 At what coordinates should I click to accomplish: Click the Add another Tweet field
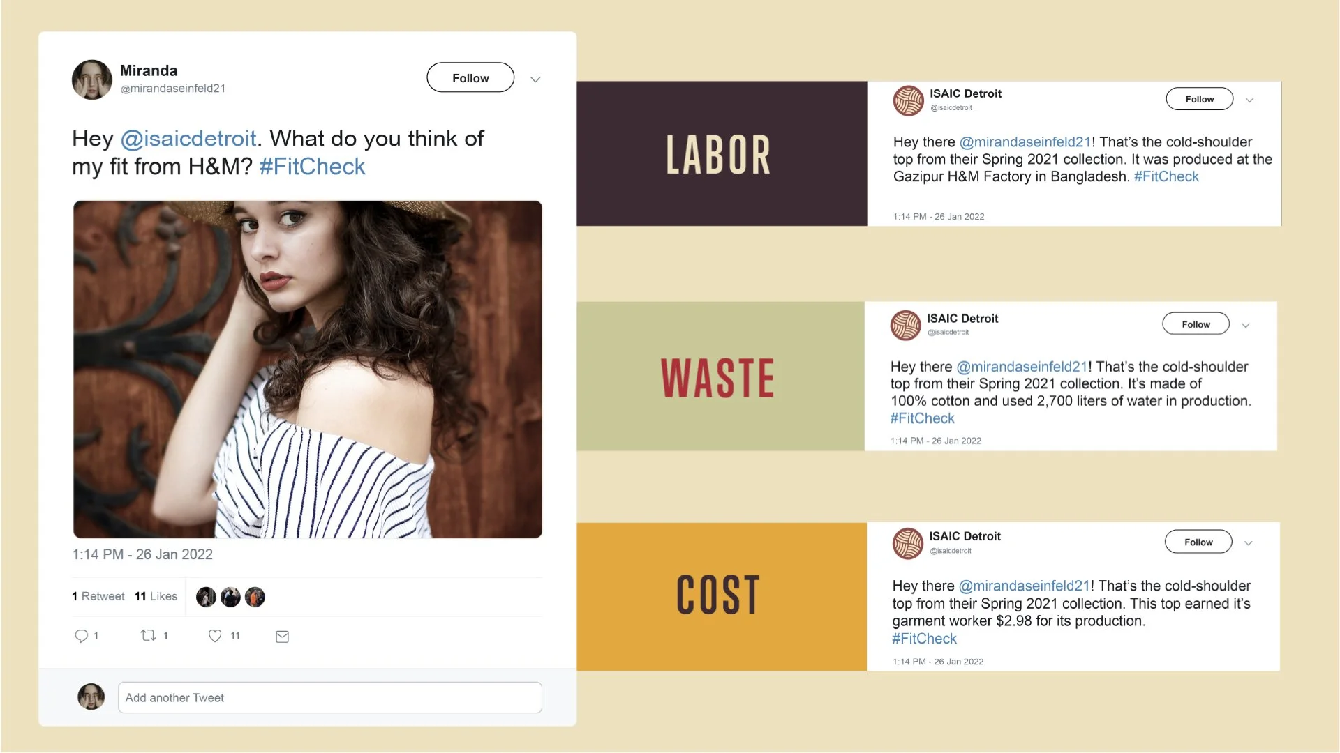pos(330,698)
